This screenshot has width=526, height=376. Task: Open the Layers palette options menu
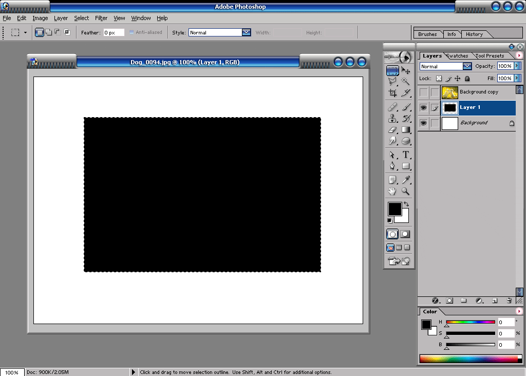point(519,55)
